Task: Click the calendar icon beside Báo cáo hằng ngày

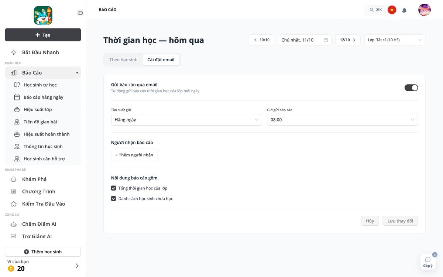Action: [x=17, y=97]
